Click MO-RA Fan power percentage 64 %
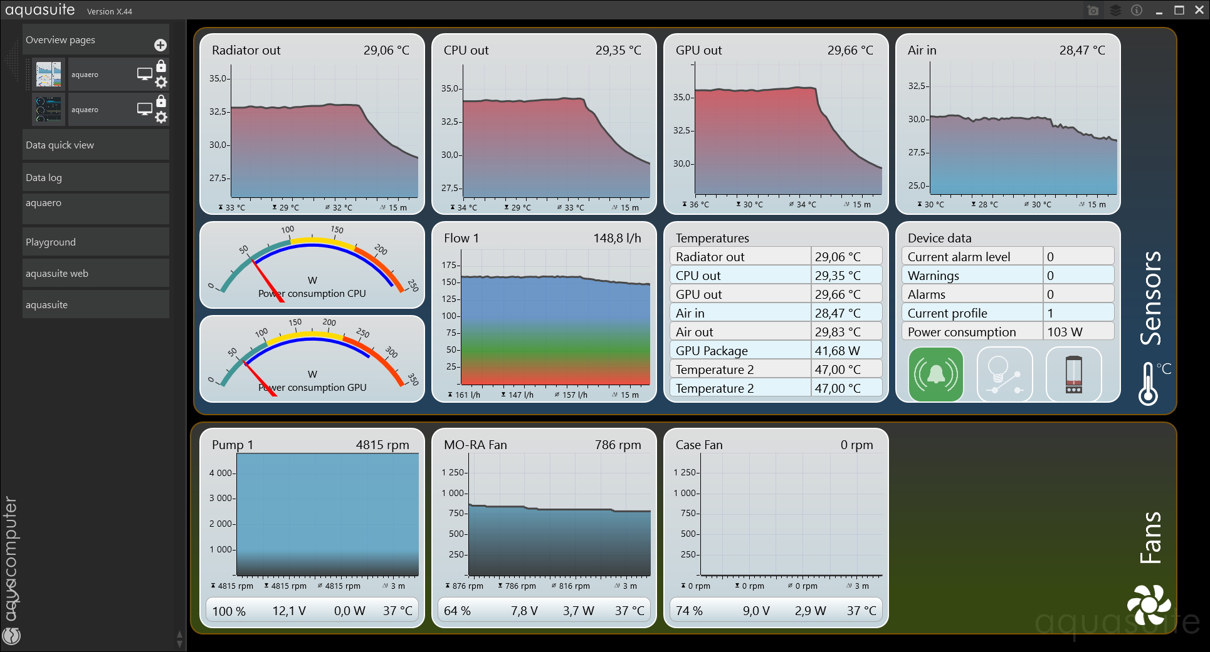The height and width of the screenshot is (652, 1210). click(x=457, y=611)
